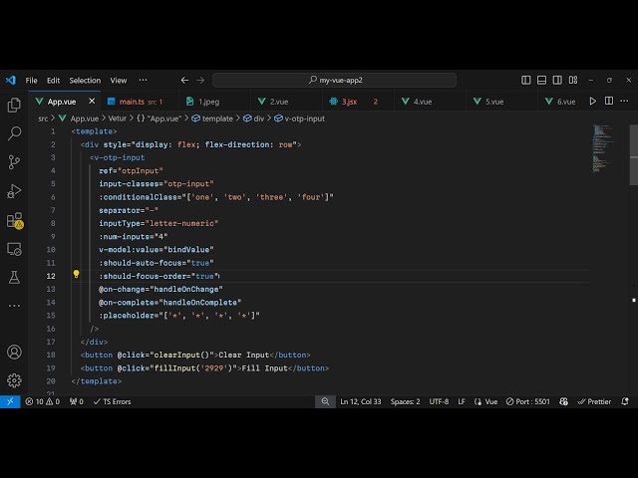Open the Manage gear settings icon
Screen dimensions: 638x478
coord(14,380)
